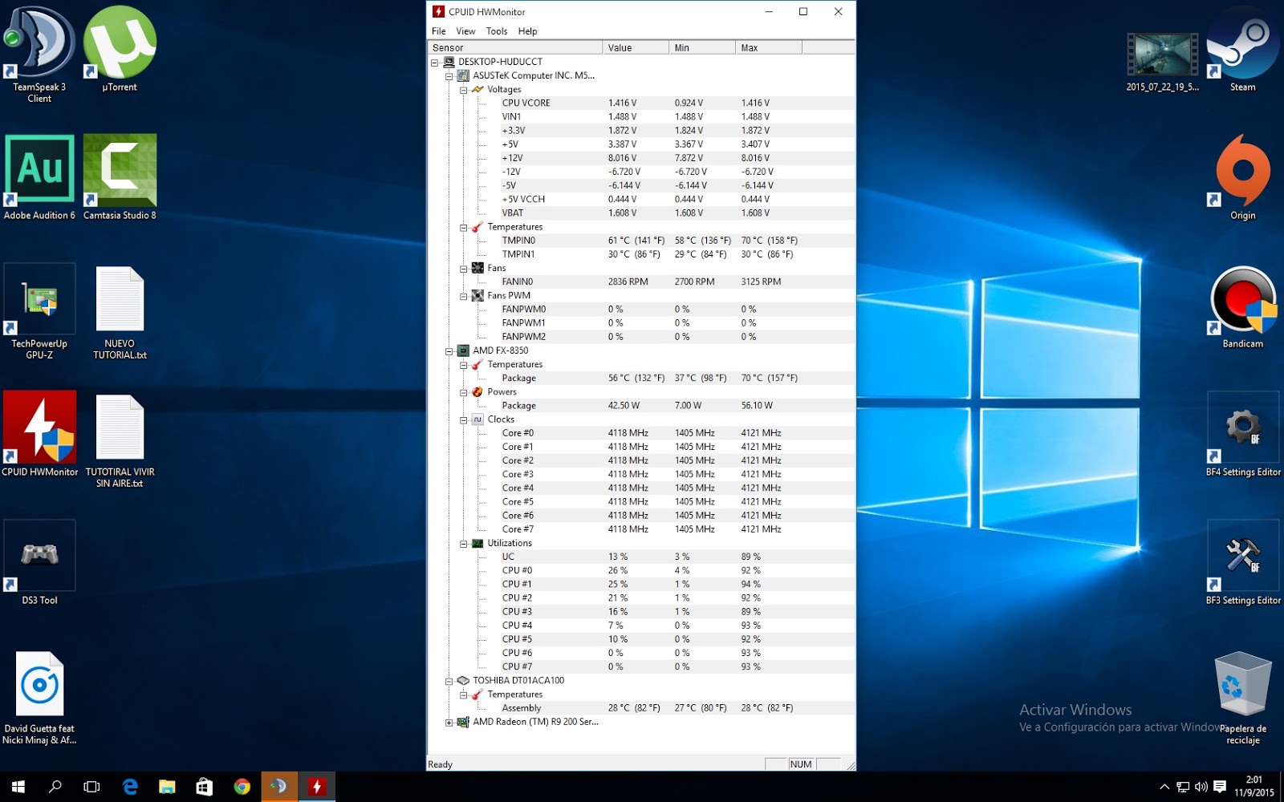Launch Camtasia Studio 8 desktop icon
Image resolution: width=1284 pixels, height=802 pixels.
point(120,177)
